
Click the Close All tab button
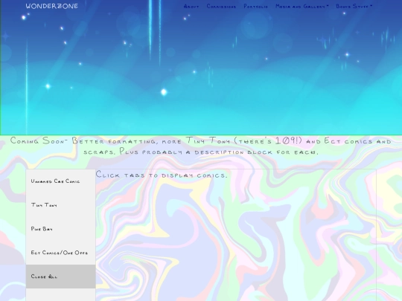61,276
